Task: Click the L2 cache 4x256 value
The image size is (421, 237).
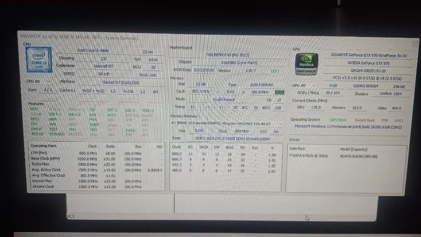Action: click(128, 91)
